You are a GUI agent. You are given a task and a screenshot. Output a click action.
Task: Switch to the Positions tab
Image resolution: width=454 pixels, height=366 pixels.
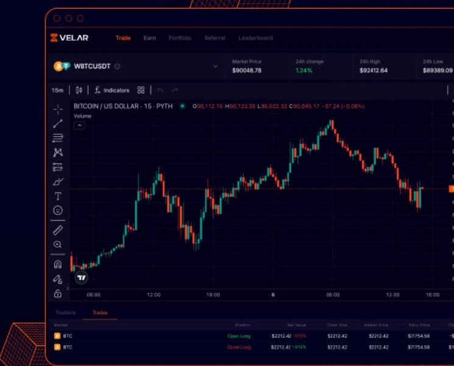coord(66,313)
